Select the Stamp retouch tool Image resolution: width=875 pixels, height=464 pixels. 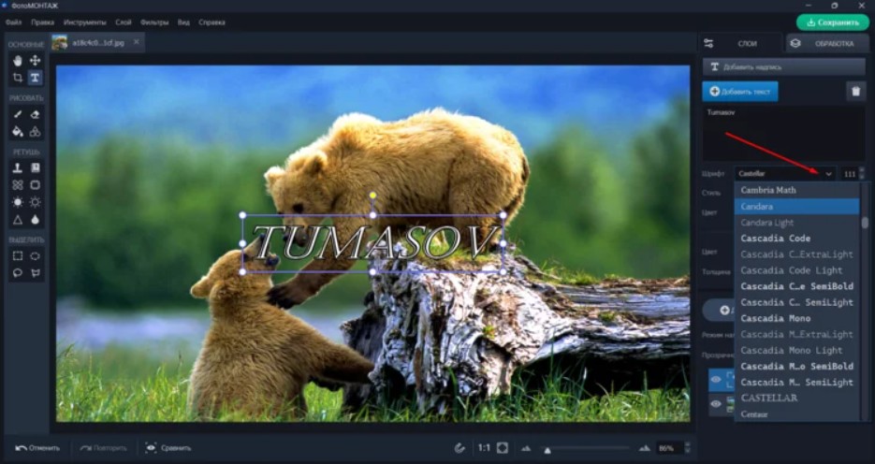click(17, 167)
